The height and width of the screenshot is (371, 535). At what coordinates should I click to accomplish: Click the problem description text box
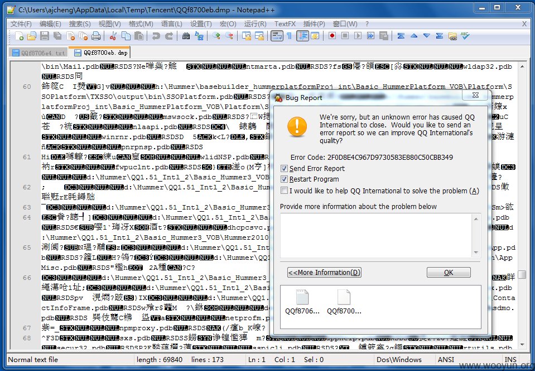pos(376,235)
